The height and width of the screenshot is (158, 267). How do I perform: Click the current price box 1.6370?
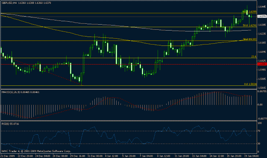262,17
